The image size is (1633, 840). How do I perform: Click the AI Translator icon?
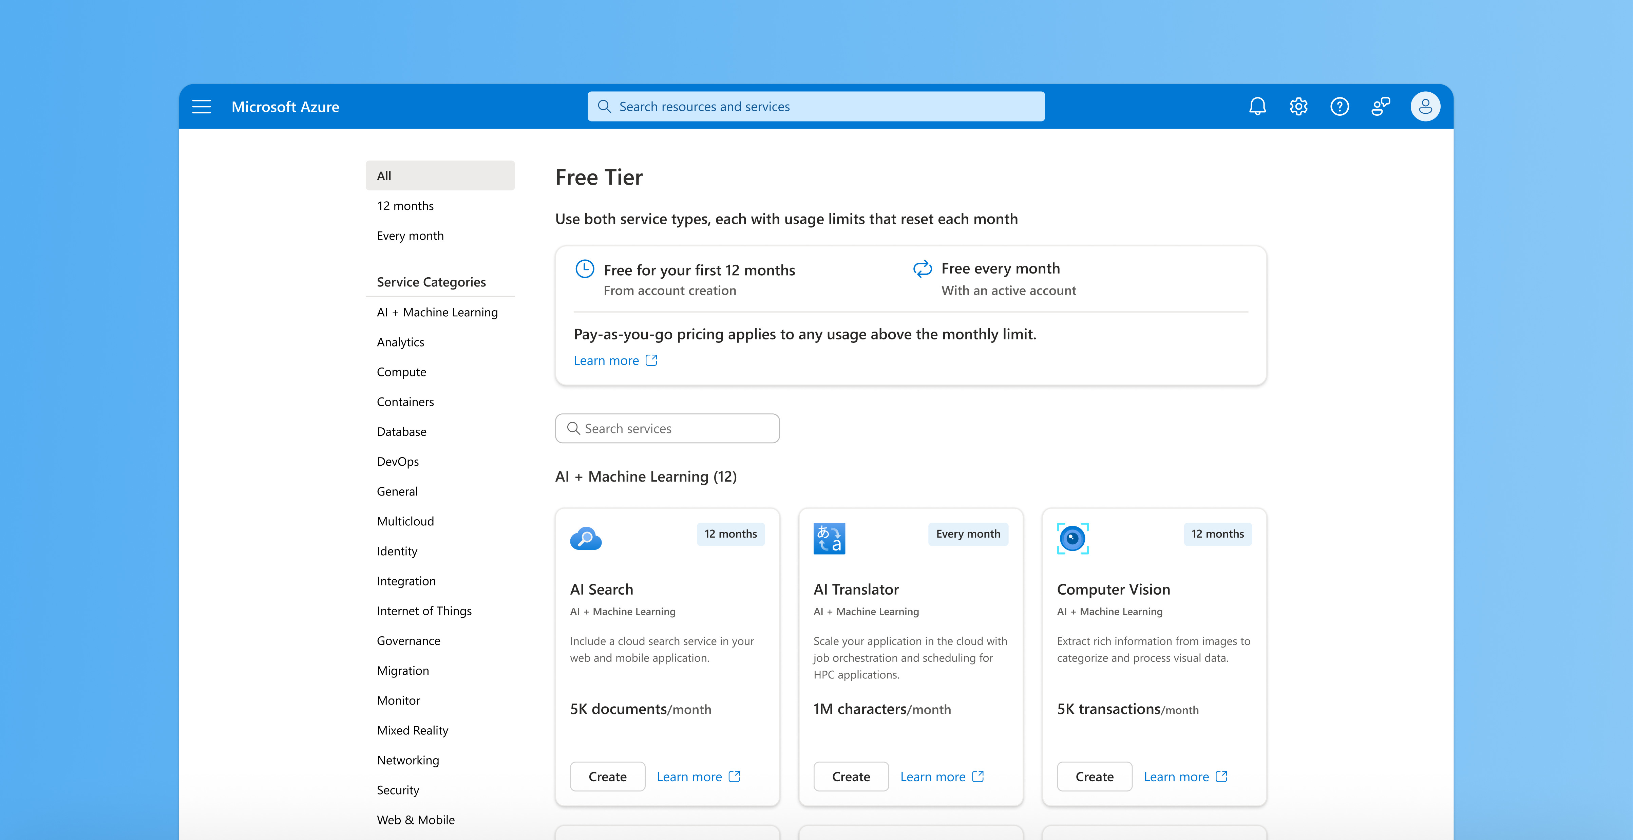click(829, 538)
